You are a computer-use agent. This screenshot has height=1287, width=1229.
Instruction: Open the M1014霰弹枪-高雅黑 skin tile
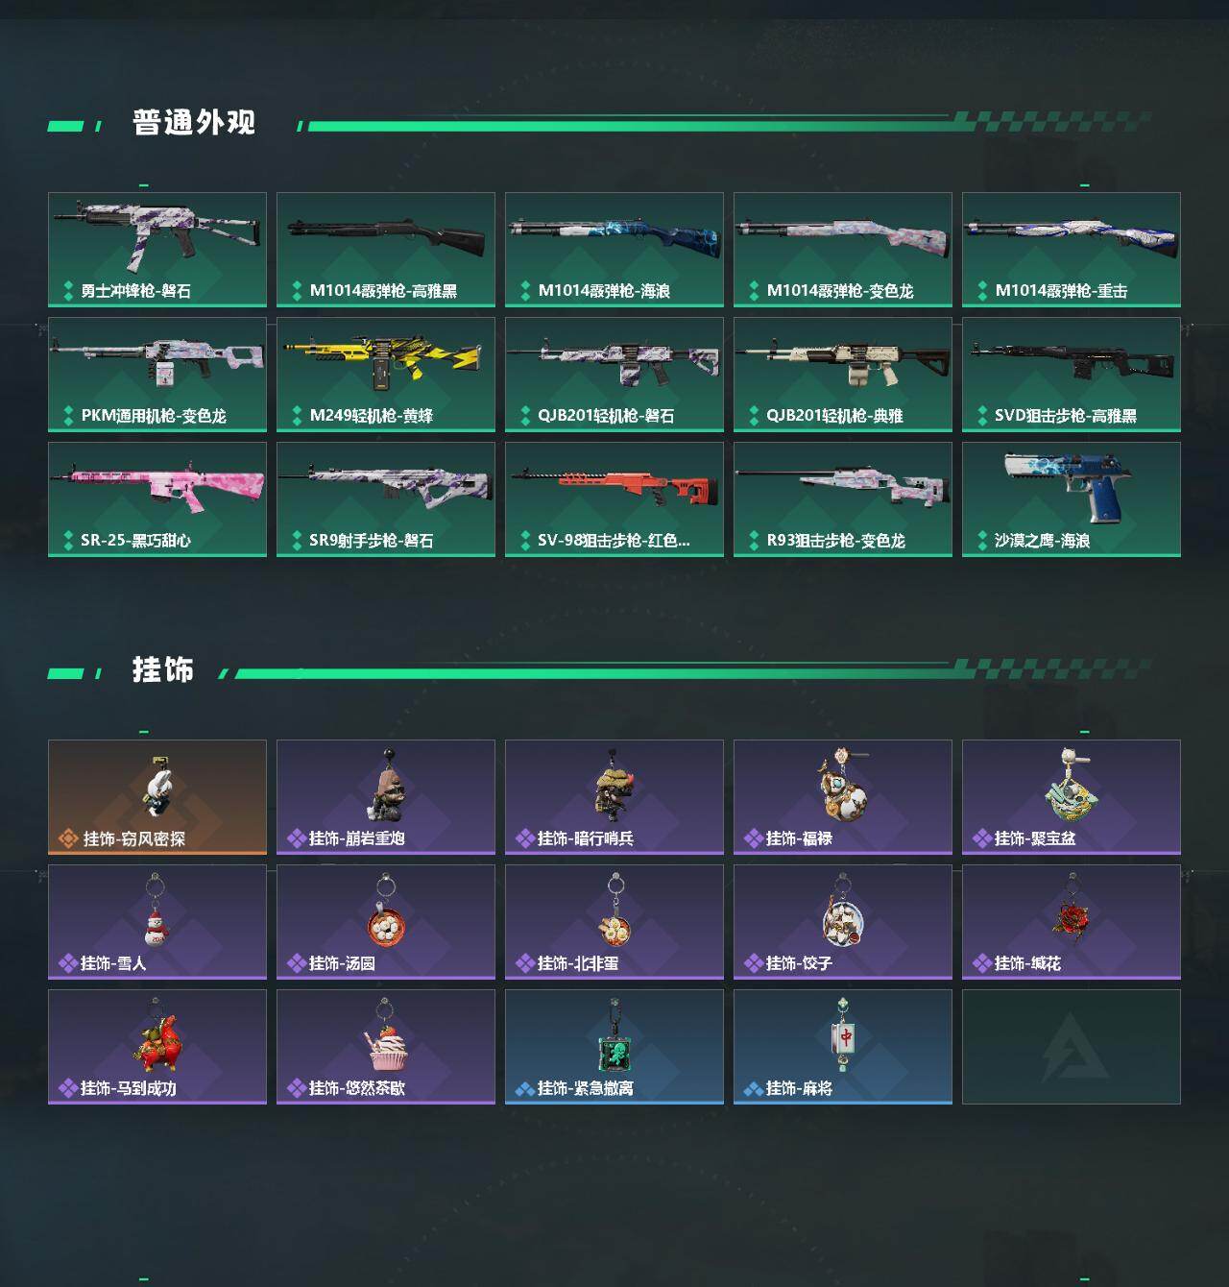386,250
